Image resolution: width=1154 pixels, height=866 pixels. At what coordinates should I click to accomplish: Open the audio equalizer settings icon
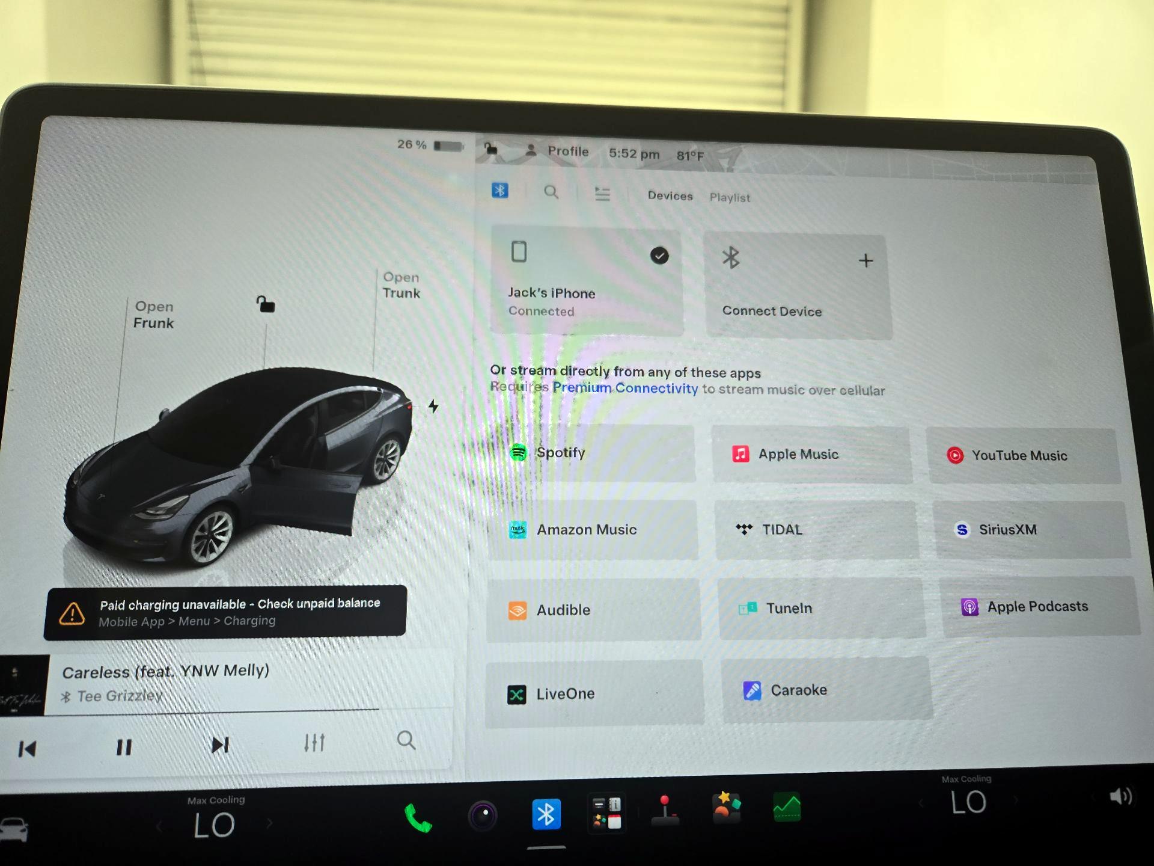coord(314,743)
